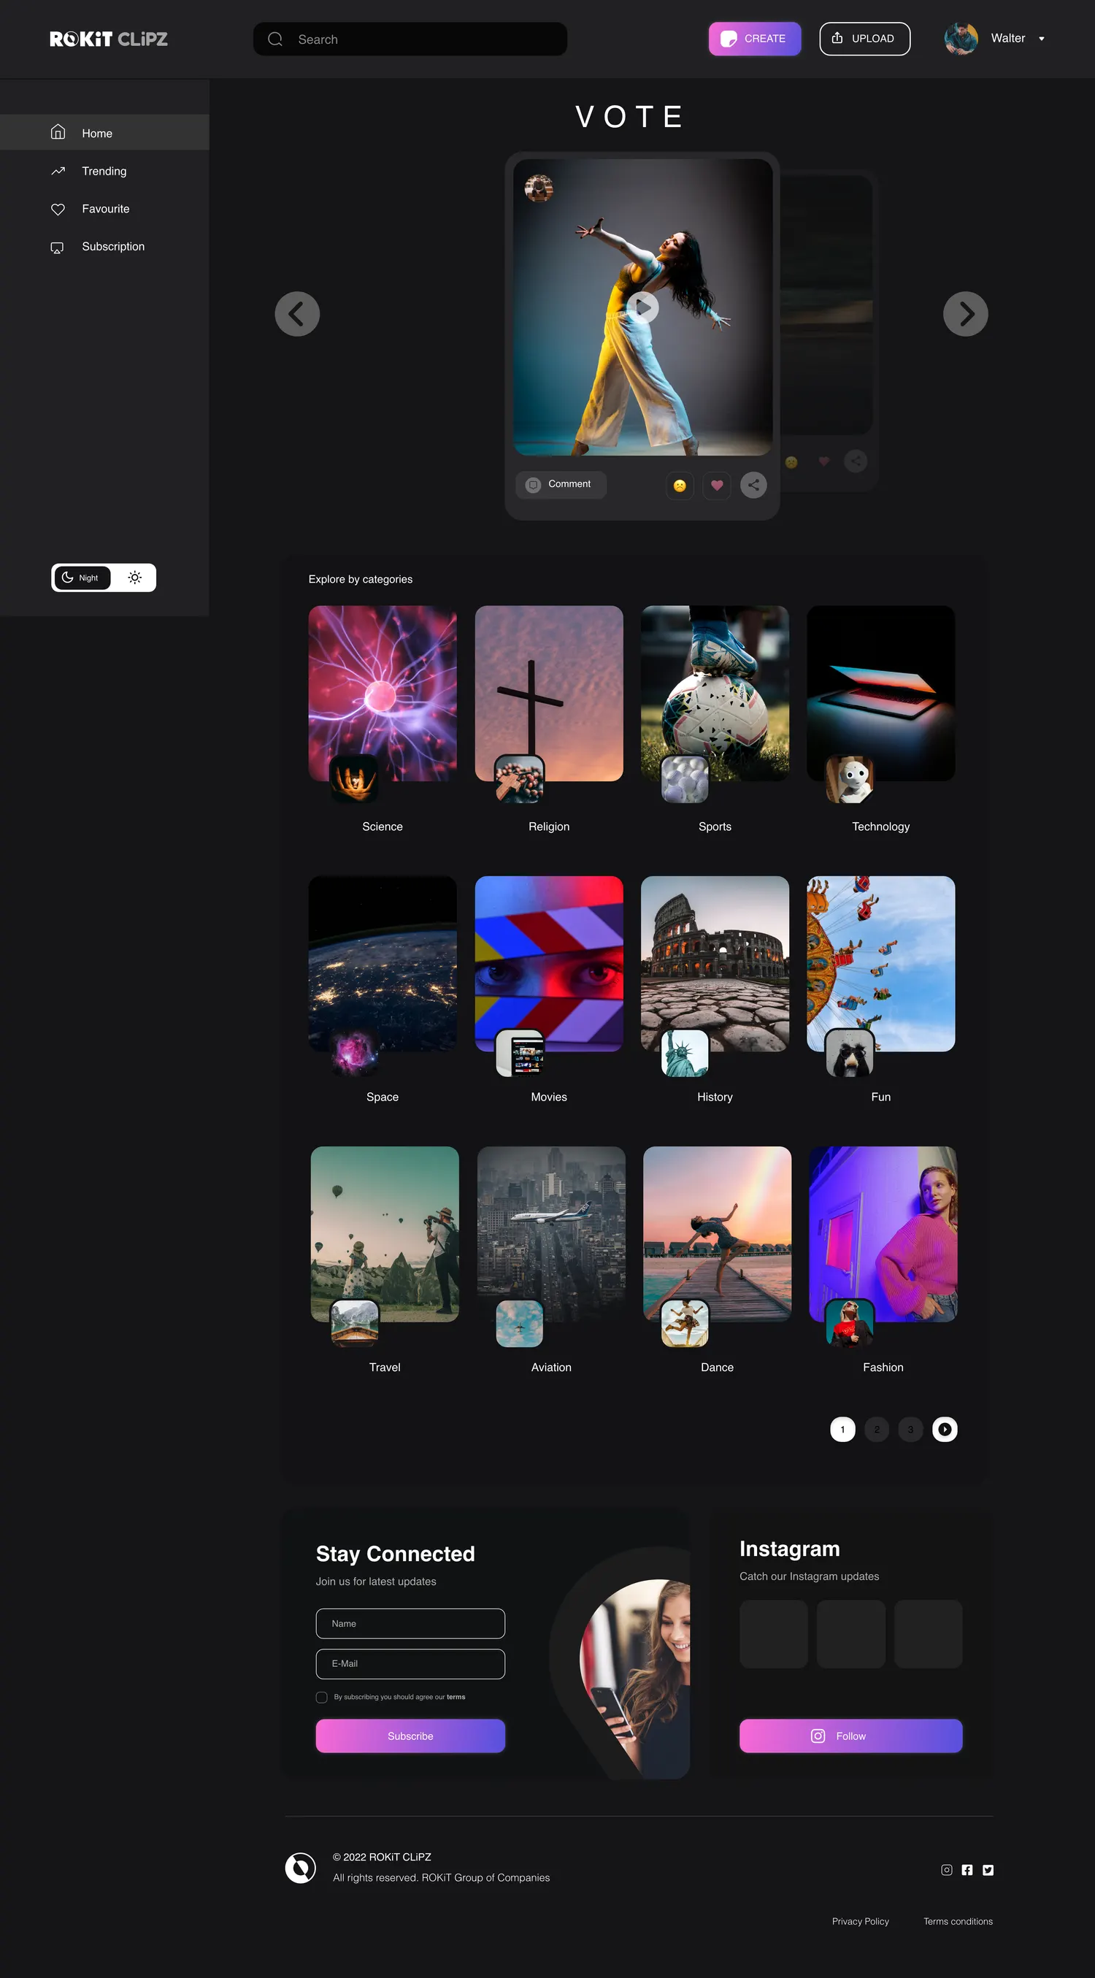Screen dimensions: 1095x1978
Task: Open the terms link
Action: 456,1697
